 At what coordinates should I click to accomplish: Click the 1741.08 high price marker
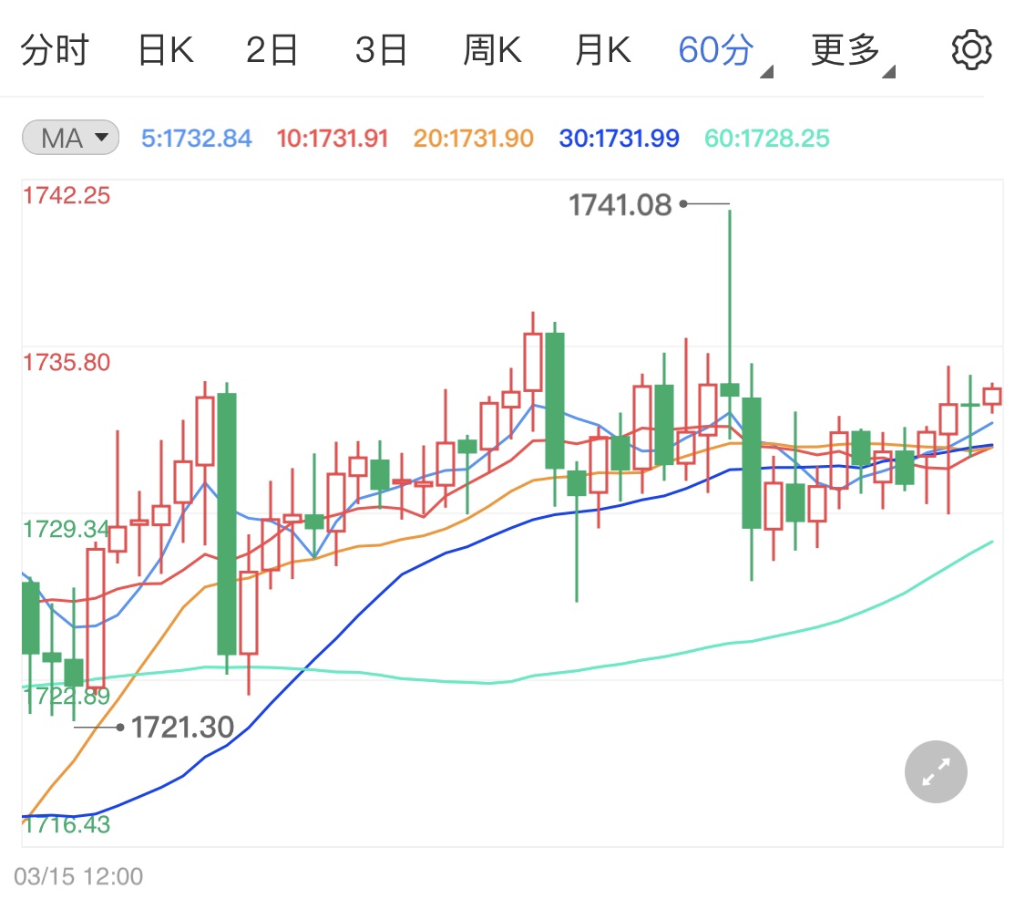tap(620, 205)
